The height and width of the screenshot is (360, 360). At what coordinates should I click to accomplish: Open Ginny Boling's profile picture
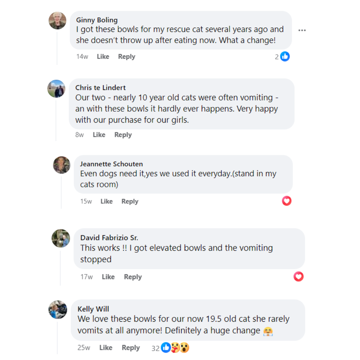[x=57, y=21]
